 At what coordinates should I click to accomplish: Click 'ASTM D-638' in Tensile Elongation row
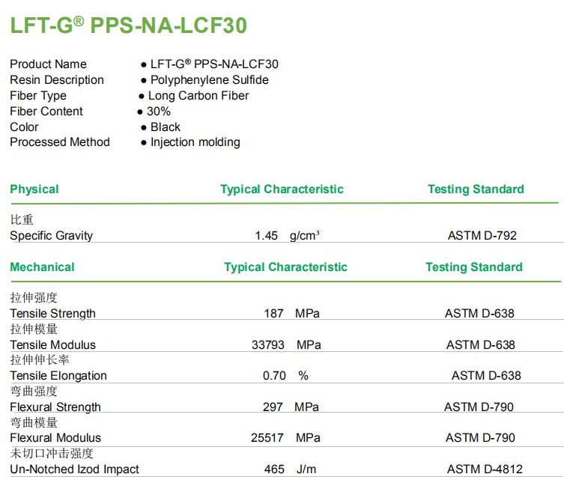tap(486, 376)
